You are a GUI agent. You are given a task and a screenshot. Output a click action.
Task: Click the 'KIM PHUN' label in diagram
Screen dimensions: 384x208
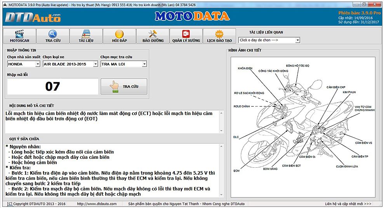pyautogui.click(x=349, y=92)
